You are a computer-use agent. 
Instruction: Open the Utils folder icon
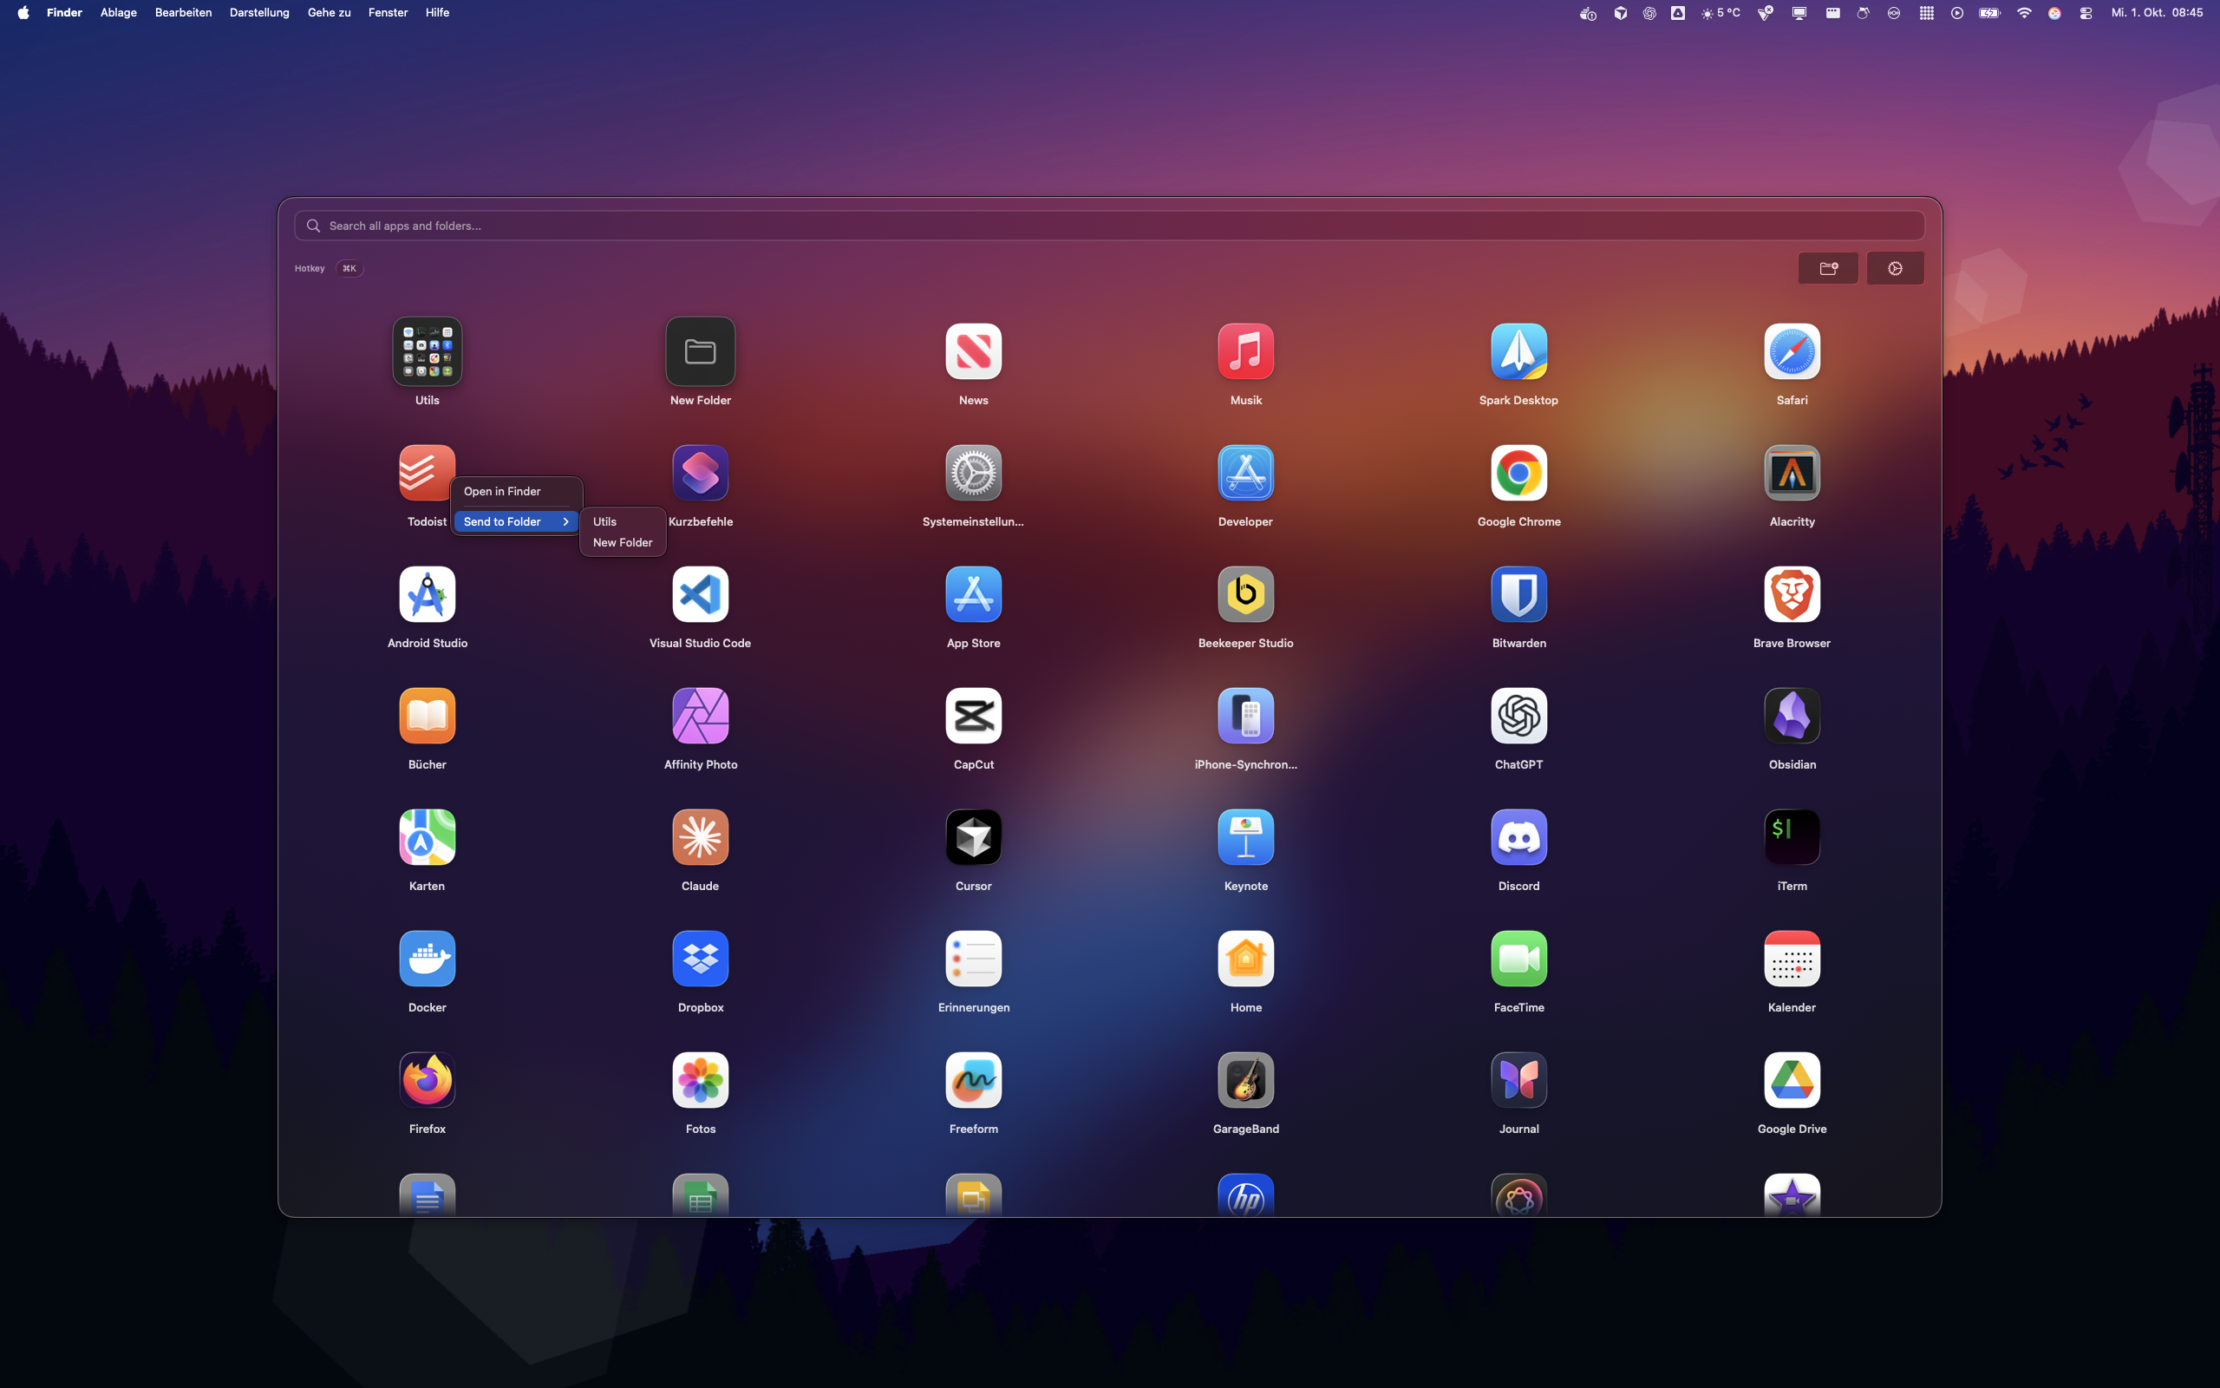[x=427, y=351]
